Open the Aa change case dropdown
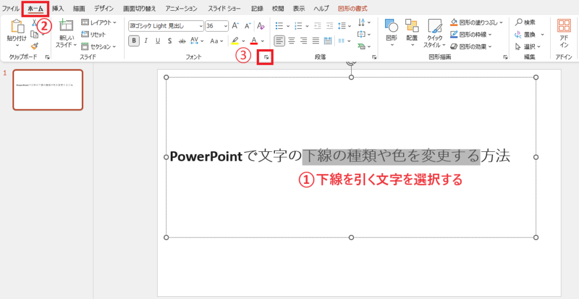This screenshot has height=299, width=579. coord(217,41)
